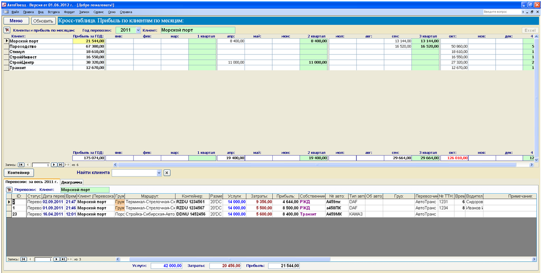Select the Стимул client name cell
This screenshot has height=273, width=542.
(41, 51)
